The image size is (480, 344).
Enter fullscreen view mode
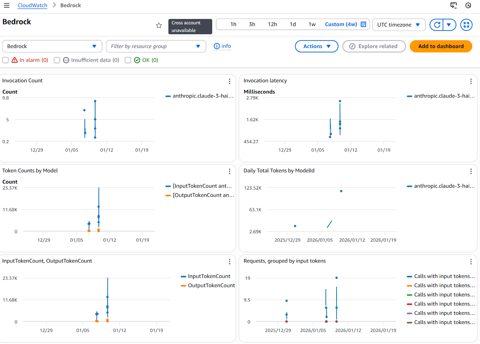pyautogui.click(x=466, y=25)
